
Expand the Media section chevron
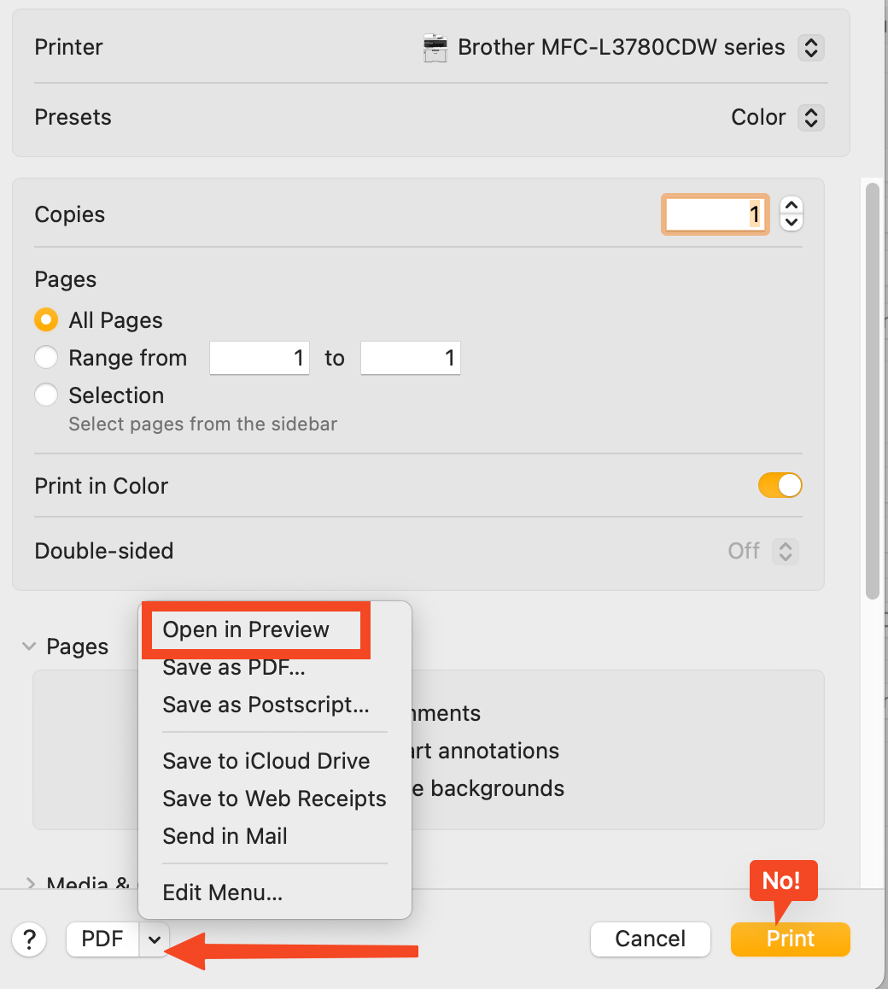click(x=29, y=883)
